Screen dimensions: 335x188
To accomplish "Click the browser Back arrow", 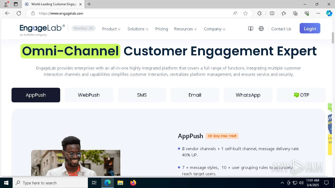I will point(7,13).
